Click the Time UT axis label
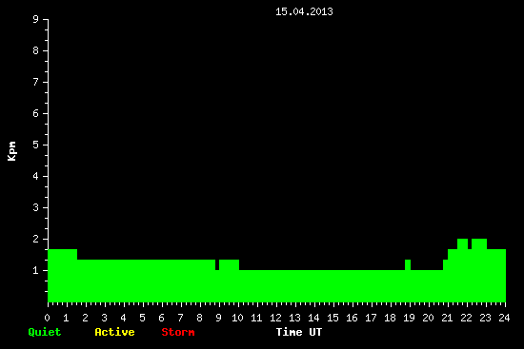Screen dimensions: 524x349 (x=299, y=332)
